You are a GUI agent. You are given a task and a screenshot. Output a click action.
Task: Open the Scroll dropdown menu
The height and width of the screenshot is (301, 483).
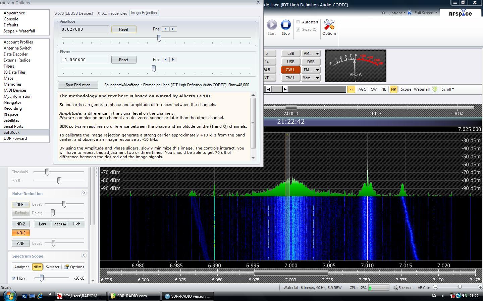[447, 89]
